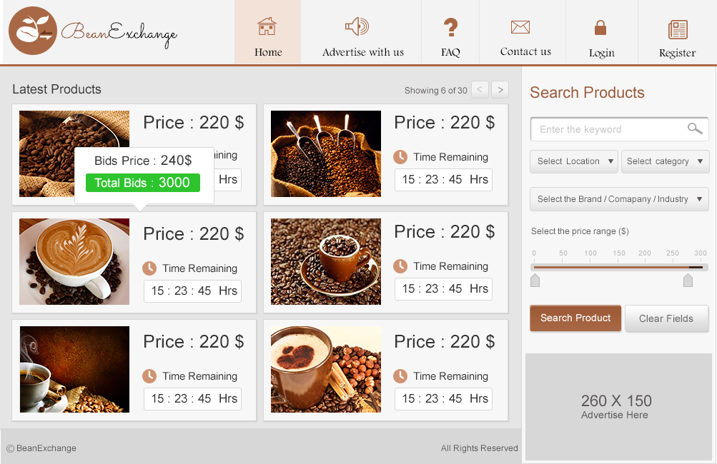Click price text of steaming cup product
The height and width of the screenshot is (464, 717).
tap(194, 342)
